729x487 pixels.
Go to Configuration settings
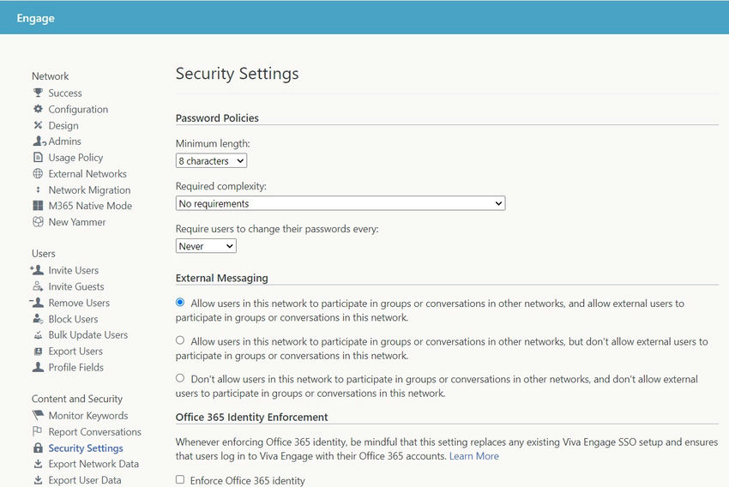[x=78, y=109]
